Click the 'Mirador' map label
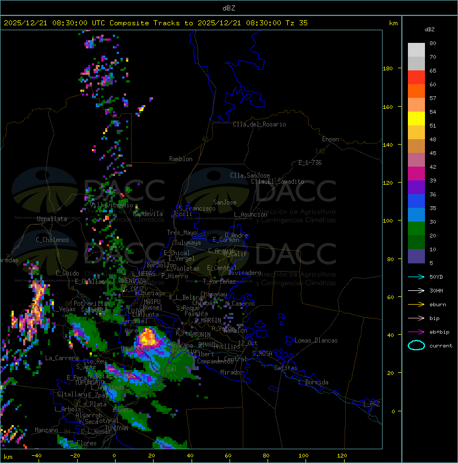The image size is (458, 463). point(232,372)
